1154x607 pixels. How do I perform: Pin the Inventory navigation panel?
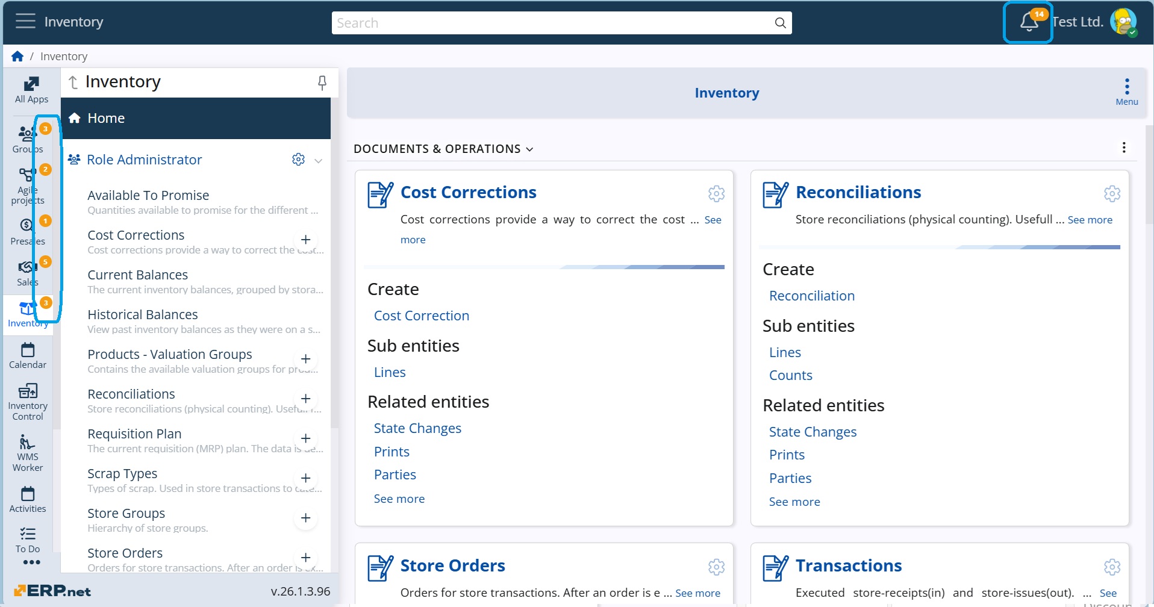click(x=322, y=82)
